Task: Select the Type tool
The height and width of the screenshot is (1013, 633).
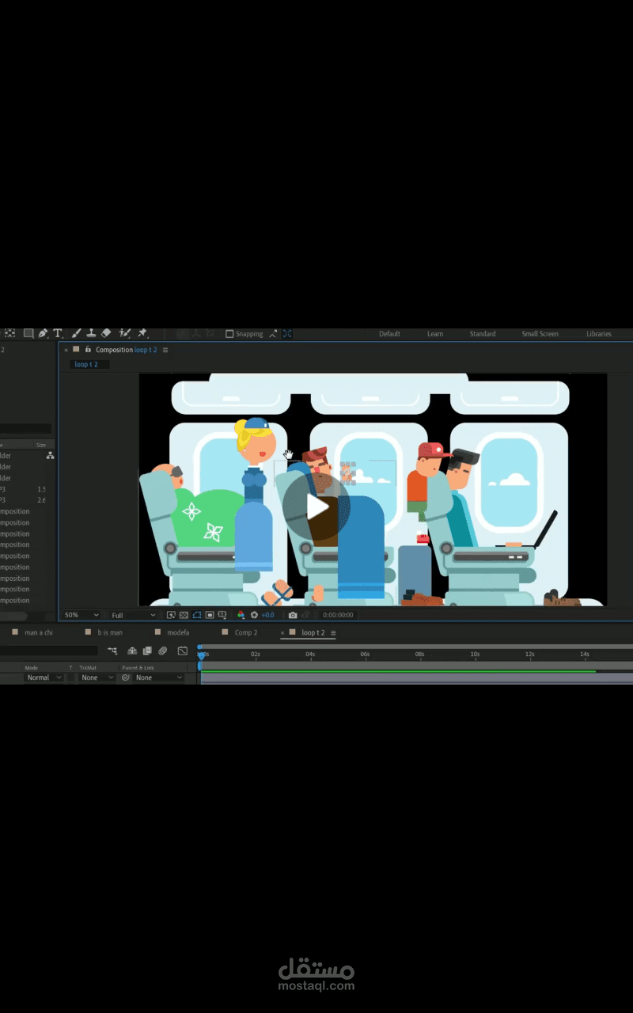Action: click(58, 334)
